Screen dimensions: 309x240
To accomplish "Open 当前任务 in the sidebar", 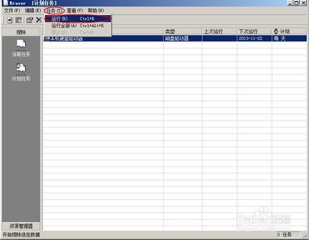I will tap(21, 48).
